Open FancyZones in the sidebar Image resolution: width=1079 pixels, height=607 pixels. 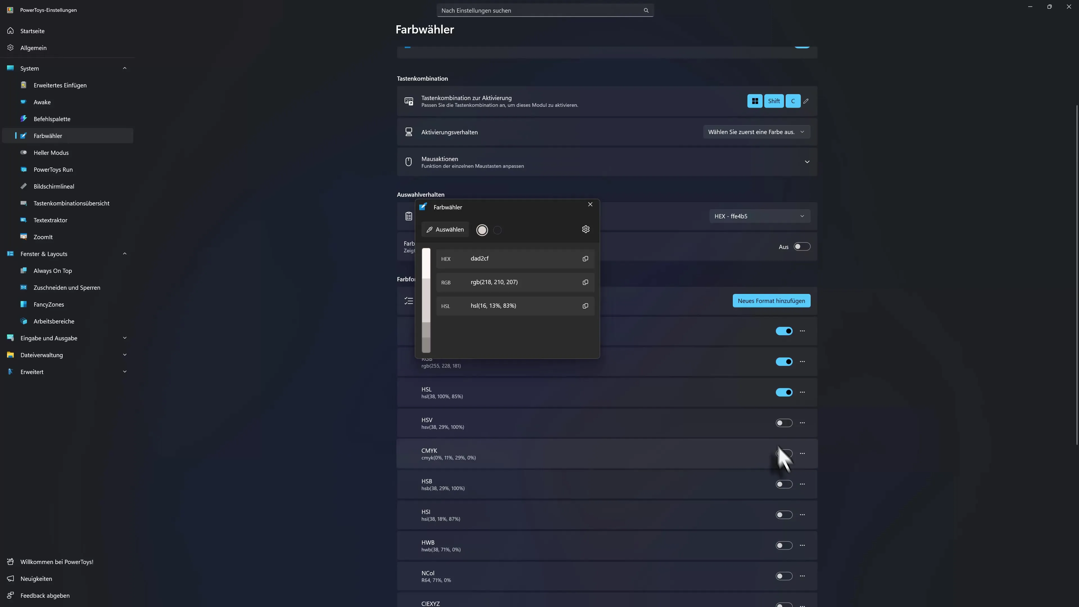pyautogui.click(x=49, y=305)
